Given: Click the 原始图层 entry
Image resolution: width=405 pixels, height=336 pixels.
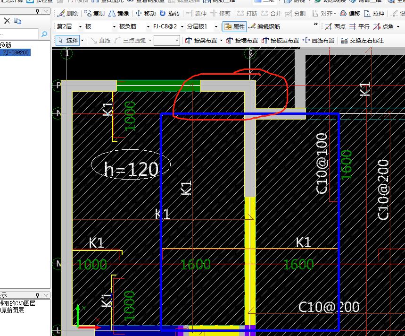Looking at the screenshot, I should coord(12,310).
